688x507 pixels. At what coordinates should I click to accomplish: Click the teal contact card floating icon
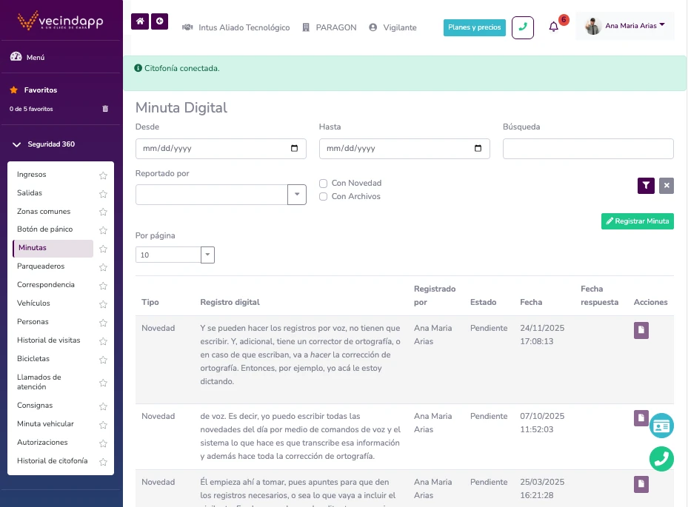[x=661, y=426]
